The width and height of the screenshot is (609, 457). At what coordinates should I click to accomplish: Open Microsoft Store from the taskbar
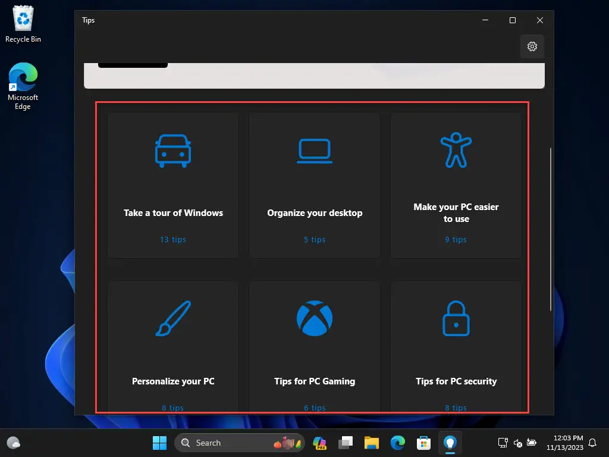pyautogui.click(x=423, y=443)
